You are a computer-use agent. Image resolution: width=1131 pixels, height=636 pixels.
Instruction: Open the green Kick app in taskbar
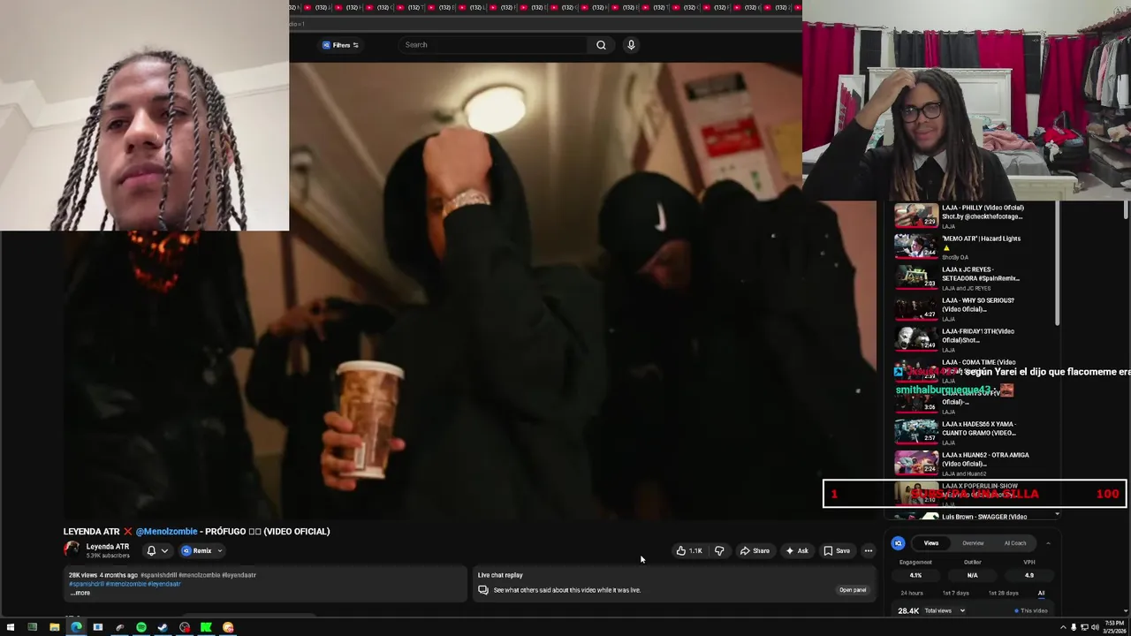coord(206,627)
